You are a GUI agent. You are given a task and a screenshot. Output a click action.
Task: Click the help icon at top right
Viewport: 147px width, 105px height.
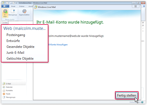144,6
